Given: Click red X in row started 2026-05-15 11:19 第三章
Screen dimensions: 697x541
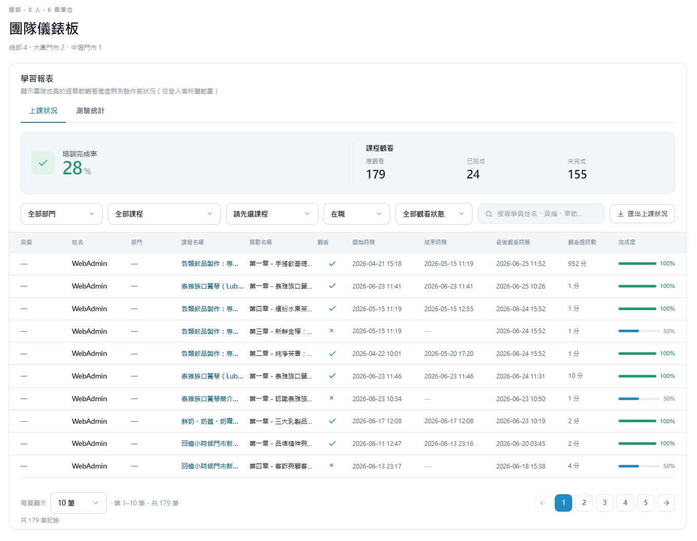Looking at the screenshot, I should (x=332, y=331).
